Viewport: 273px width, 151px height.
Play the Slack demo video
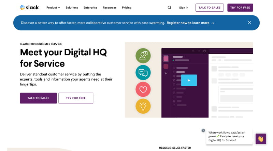pos(189,80)
